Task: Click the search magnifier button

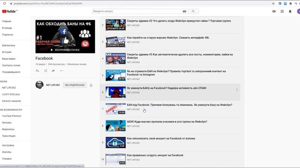Action: point(194,11)
